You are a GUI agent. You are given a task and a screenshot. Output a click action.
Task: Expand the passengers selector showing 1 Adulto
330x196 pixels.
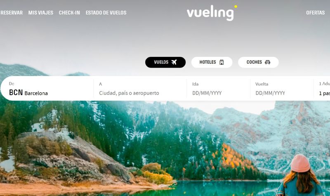click(x=322, y=89)
